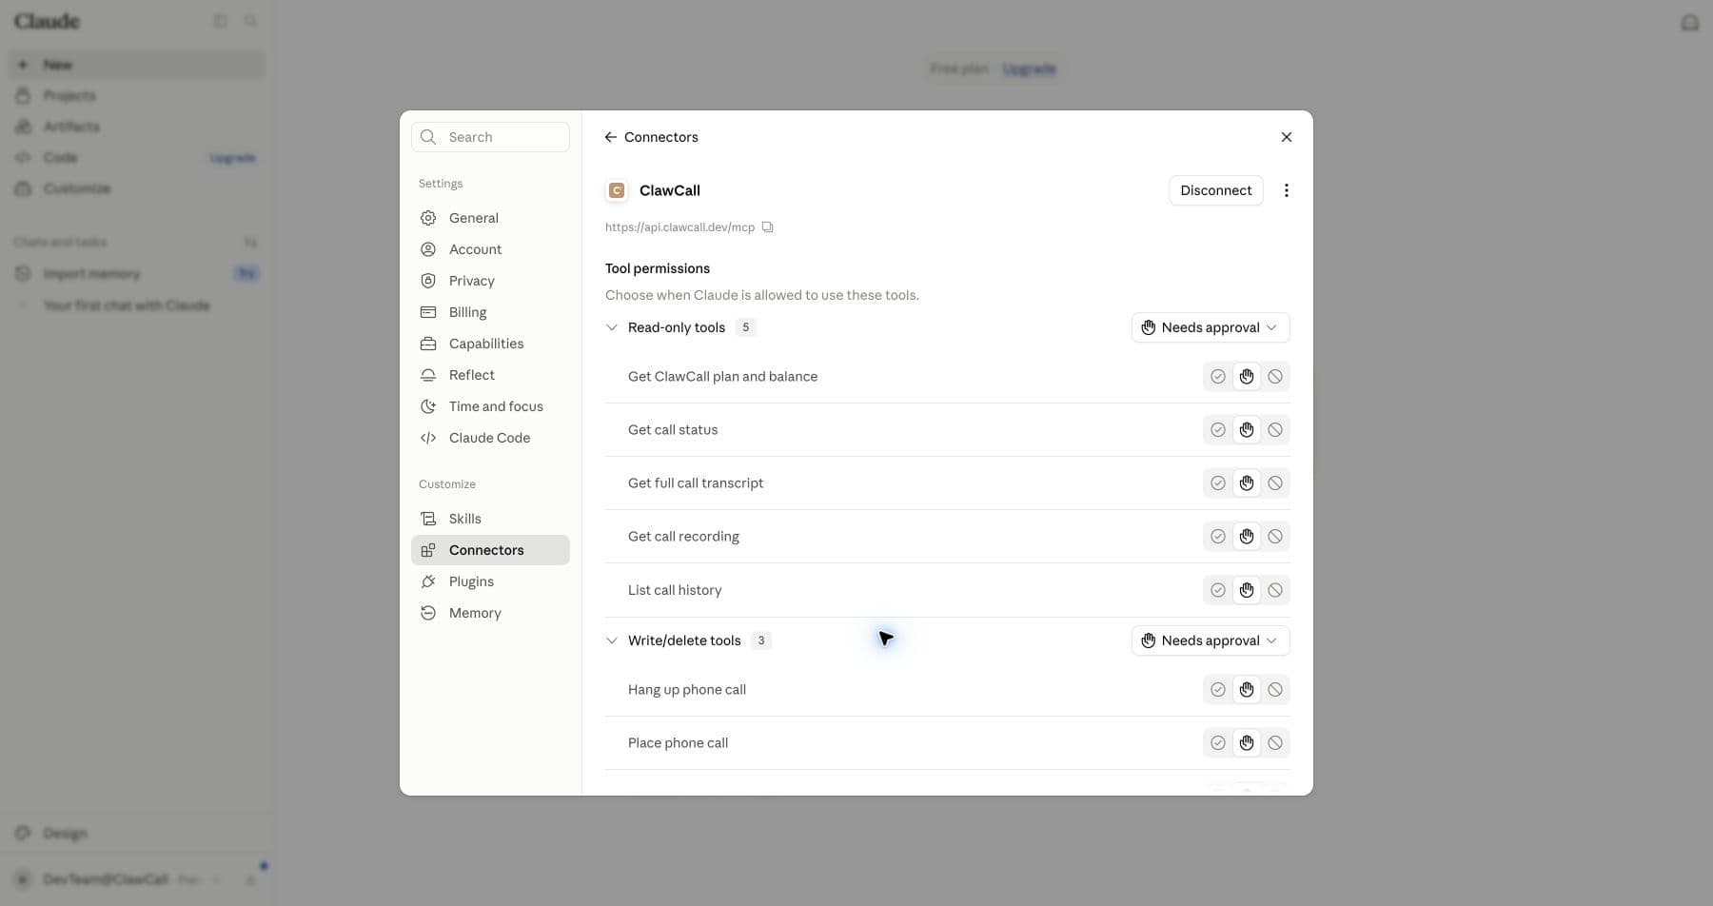This screenshot has height=906, width=1713.
Task: Open Billing settings
Action: click(x=490, y=312)
